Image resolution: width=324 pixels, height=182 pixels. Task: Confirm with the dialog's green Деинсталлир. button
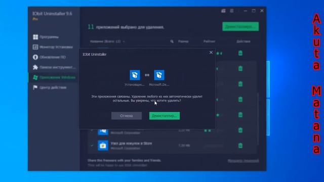pos(165,116)
